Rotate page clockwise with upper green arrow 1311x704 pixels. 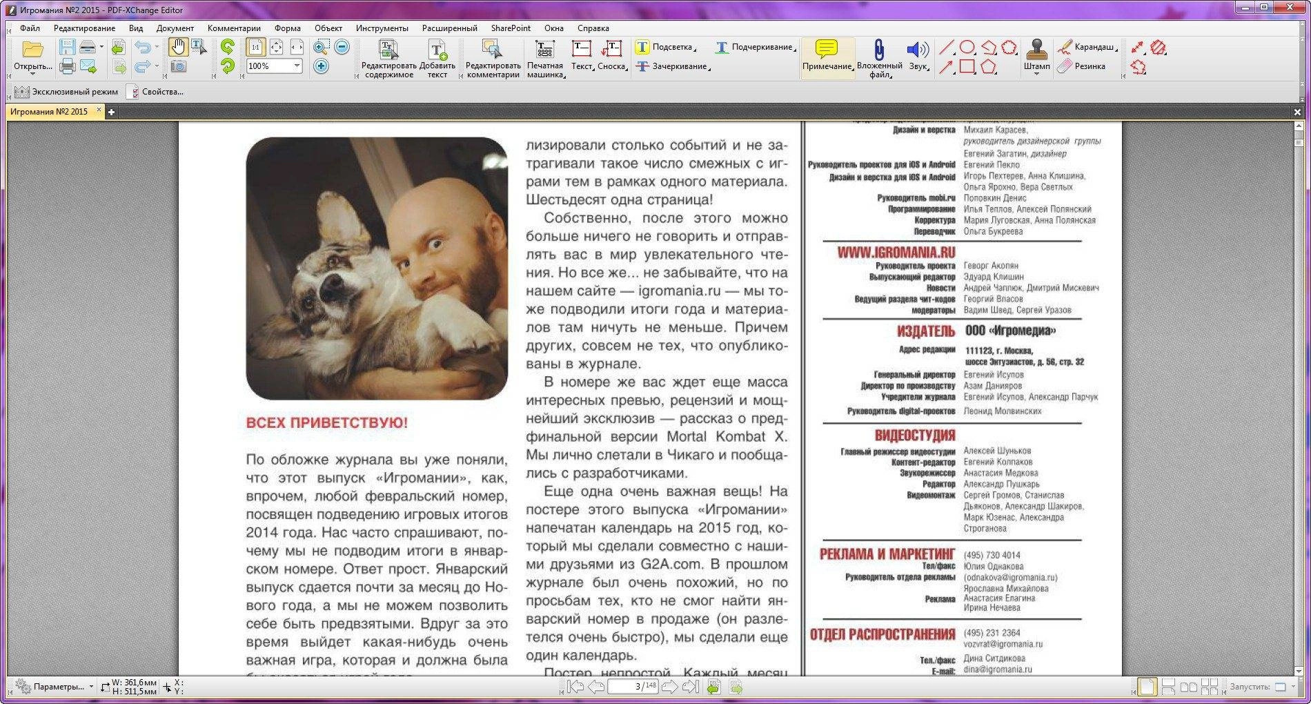tap(227, 47)
